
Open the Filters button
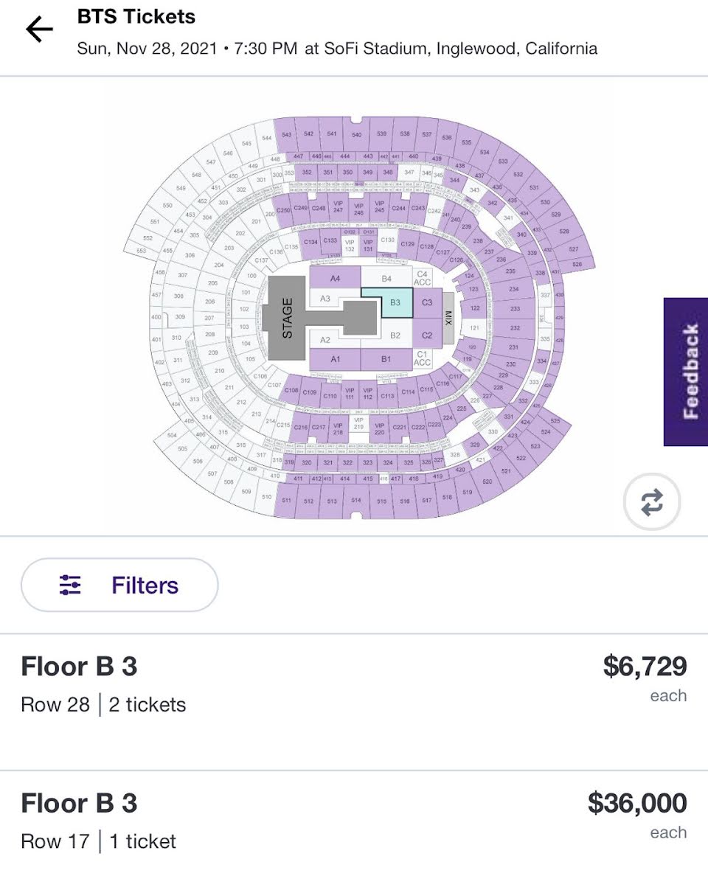point(119,585)
